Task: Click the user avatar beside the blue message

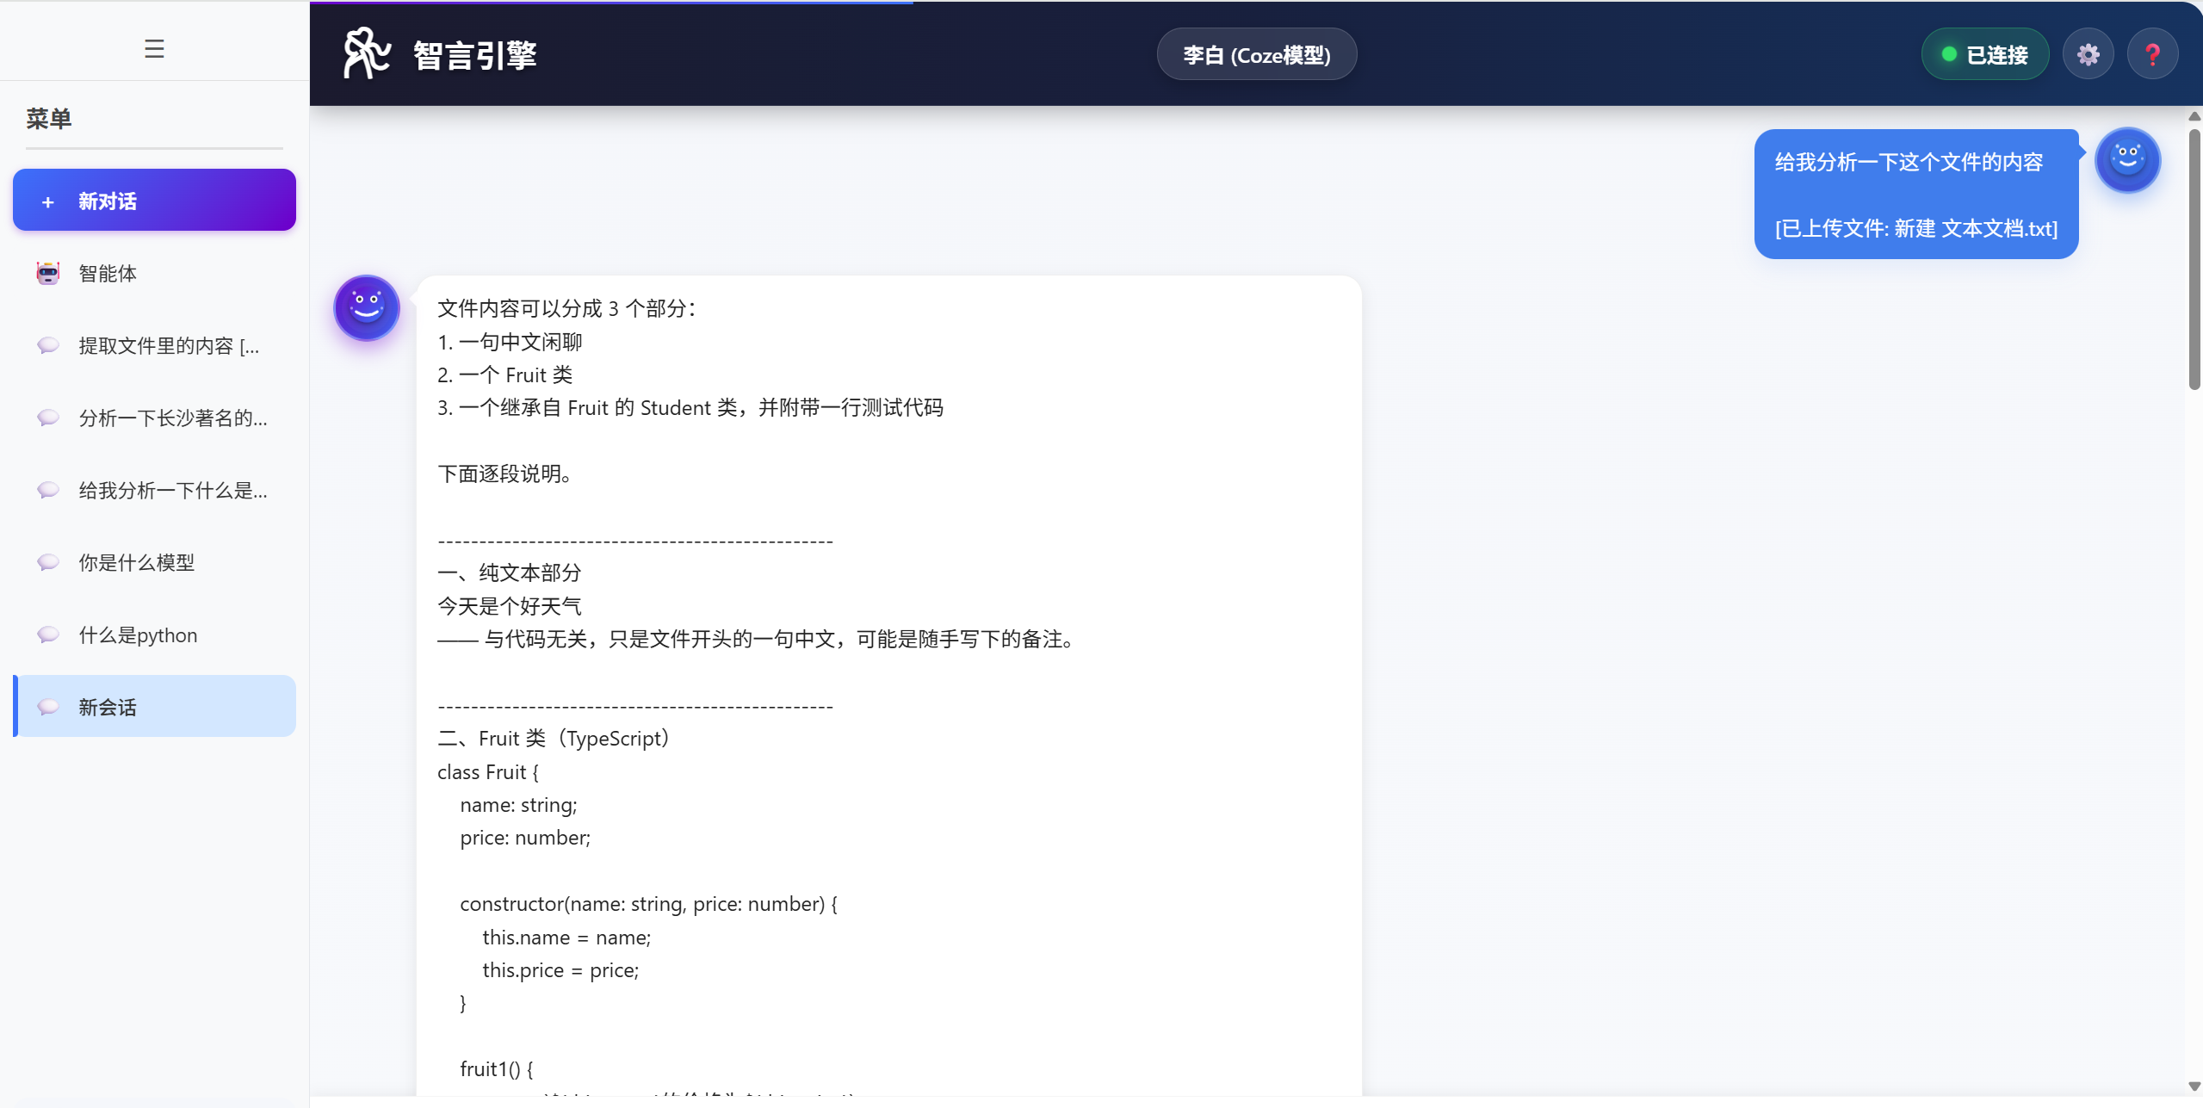Action: point(2127,160)
